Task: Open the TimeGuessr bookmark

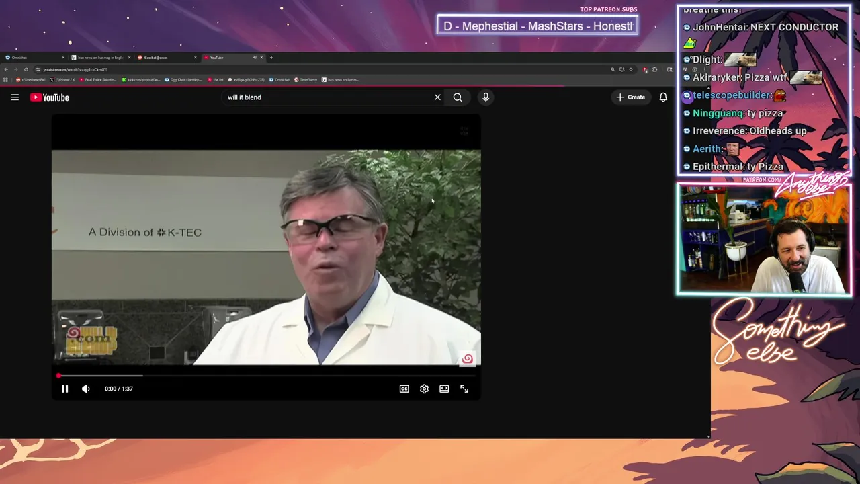Action: click(306, 80)
